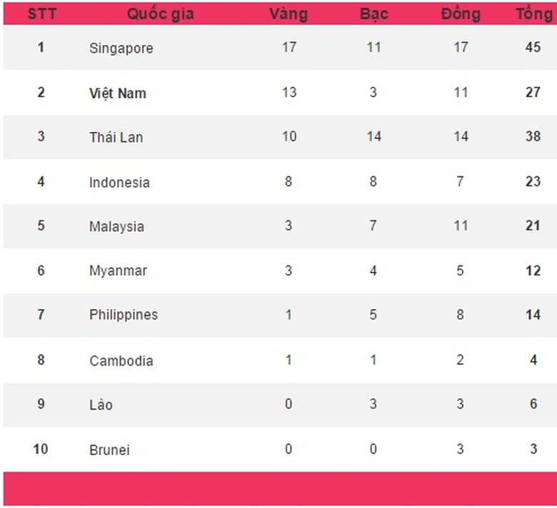This screenshot has width=557, height=508.
Task: Select the Myanmar row name
Action: point(118,270)
